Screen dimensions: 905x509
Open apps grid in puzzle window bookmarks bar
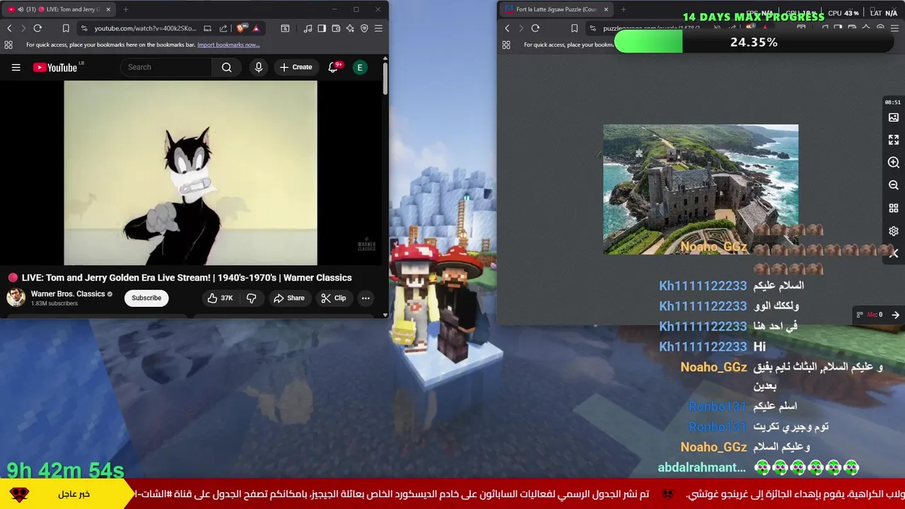506,45
